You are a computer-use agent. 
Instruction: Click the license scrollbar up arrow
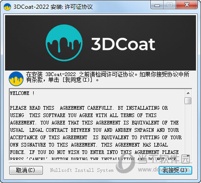[x=188, y=93]
